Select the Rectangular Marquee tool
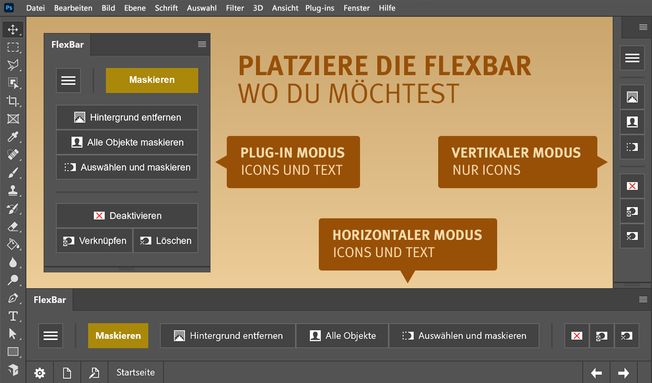 13,47
